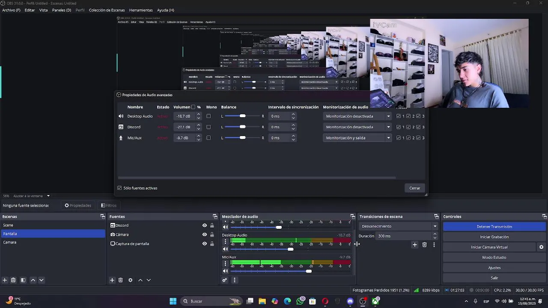This screenshot has height=308, width=548.
Task: Toggle track 1 checkbox for Desktop Audio
Action: (399, 116)
